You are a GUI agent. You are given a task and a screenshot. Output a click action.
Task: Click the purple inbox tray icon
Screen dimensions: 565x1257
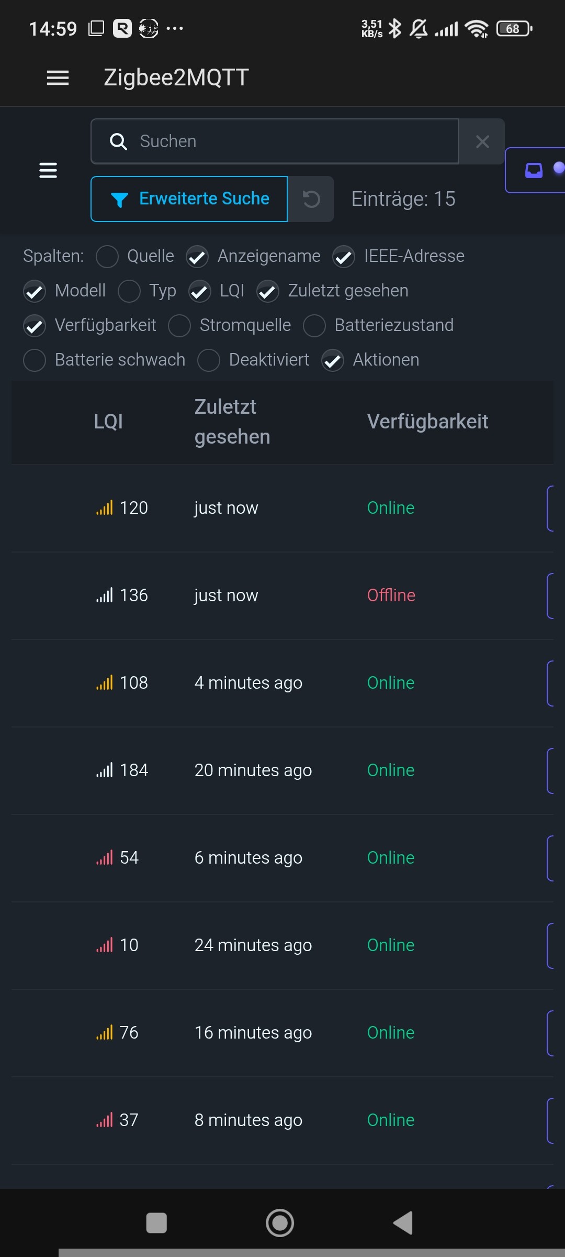pyautogui.click(x=534, y=170)
